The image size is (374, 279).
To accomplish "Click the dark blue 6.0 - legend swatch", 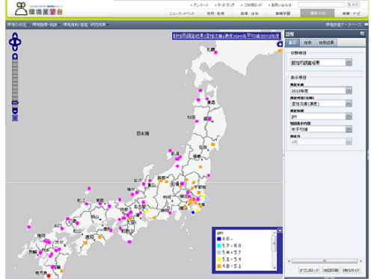I will click(219, 239).
